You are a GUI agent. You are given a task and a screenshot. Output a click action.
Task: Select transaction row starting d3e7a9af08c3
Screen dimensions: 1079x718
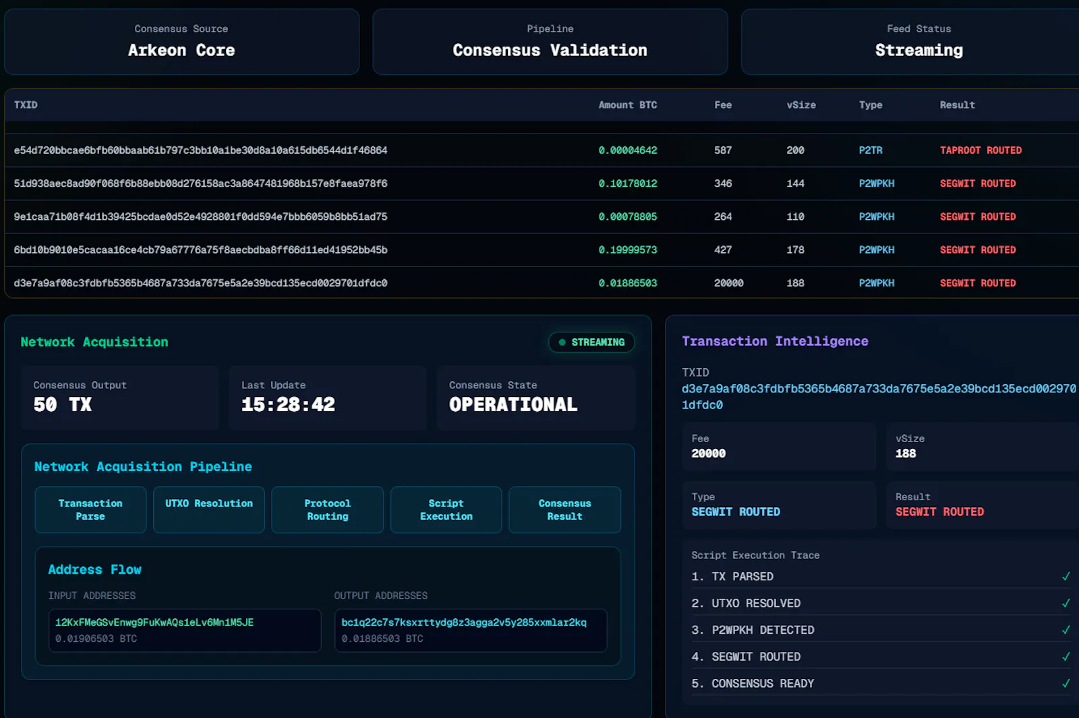point(542,283)
